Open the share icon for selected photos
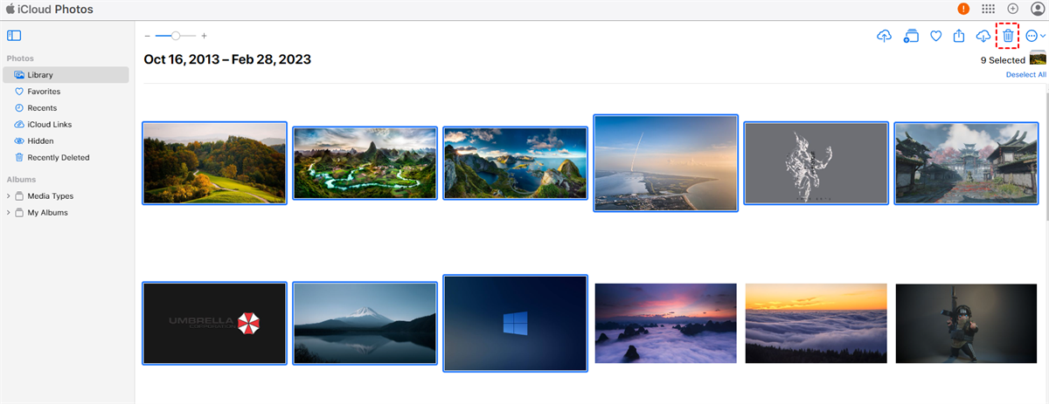The image size is (1049, 404). (959, 36)
